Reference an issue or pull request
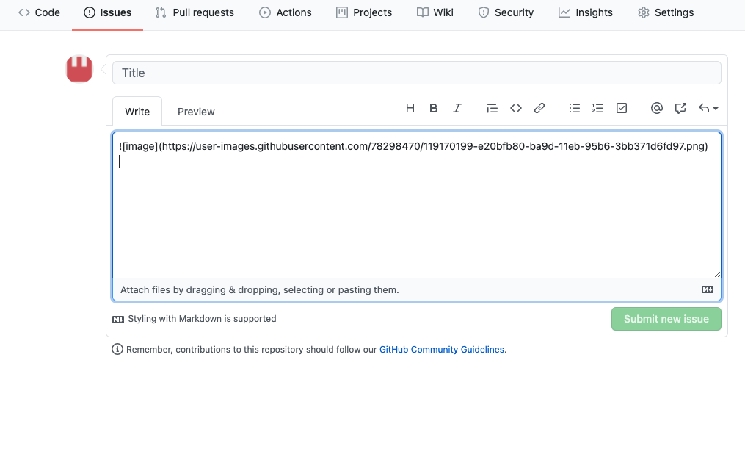This screenshot has height=457, width=745. click(680, 108)
